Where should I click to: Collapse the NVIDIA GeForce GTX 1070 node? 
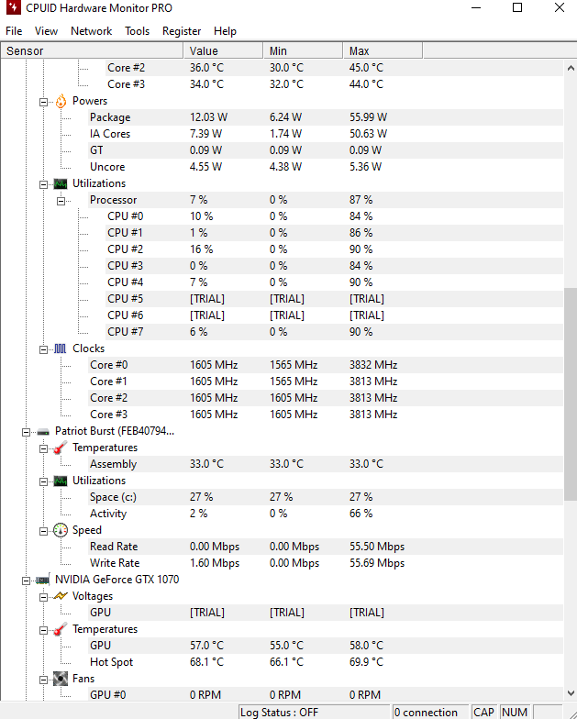[26, 580]
